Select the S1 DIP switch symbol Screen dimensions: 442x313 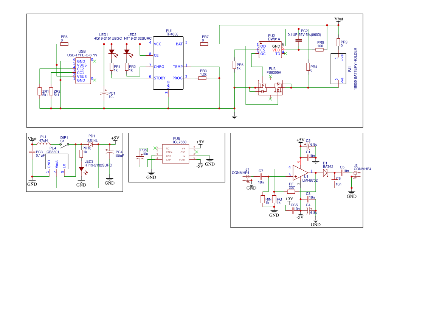point(65,144)
